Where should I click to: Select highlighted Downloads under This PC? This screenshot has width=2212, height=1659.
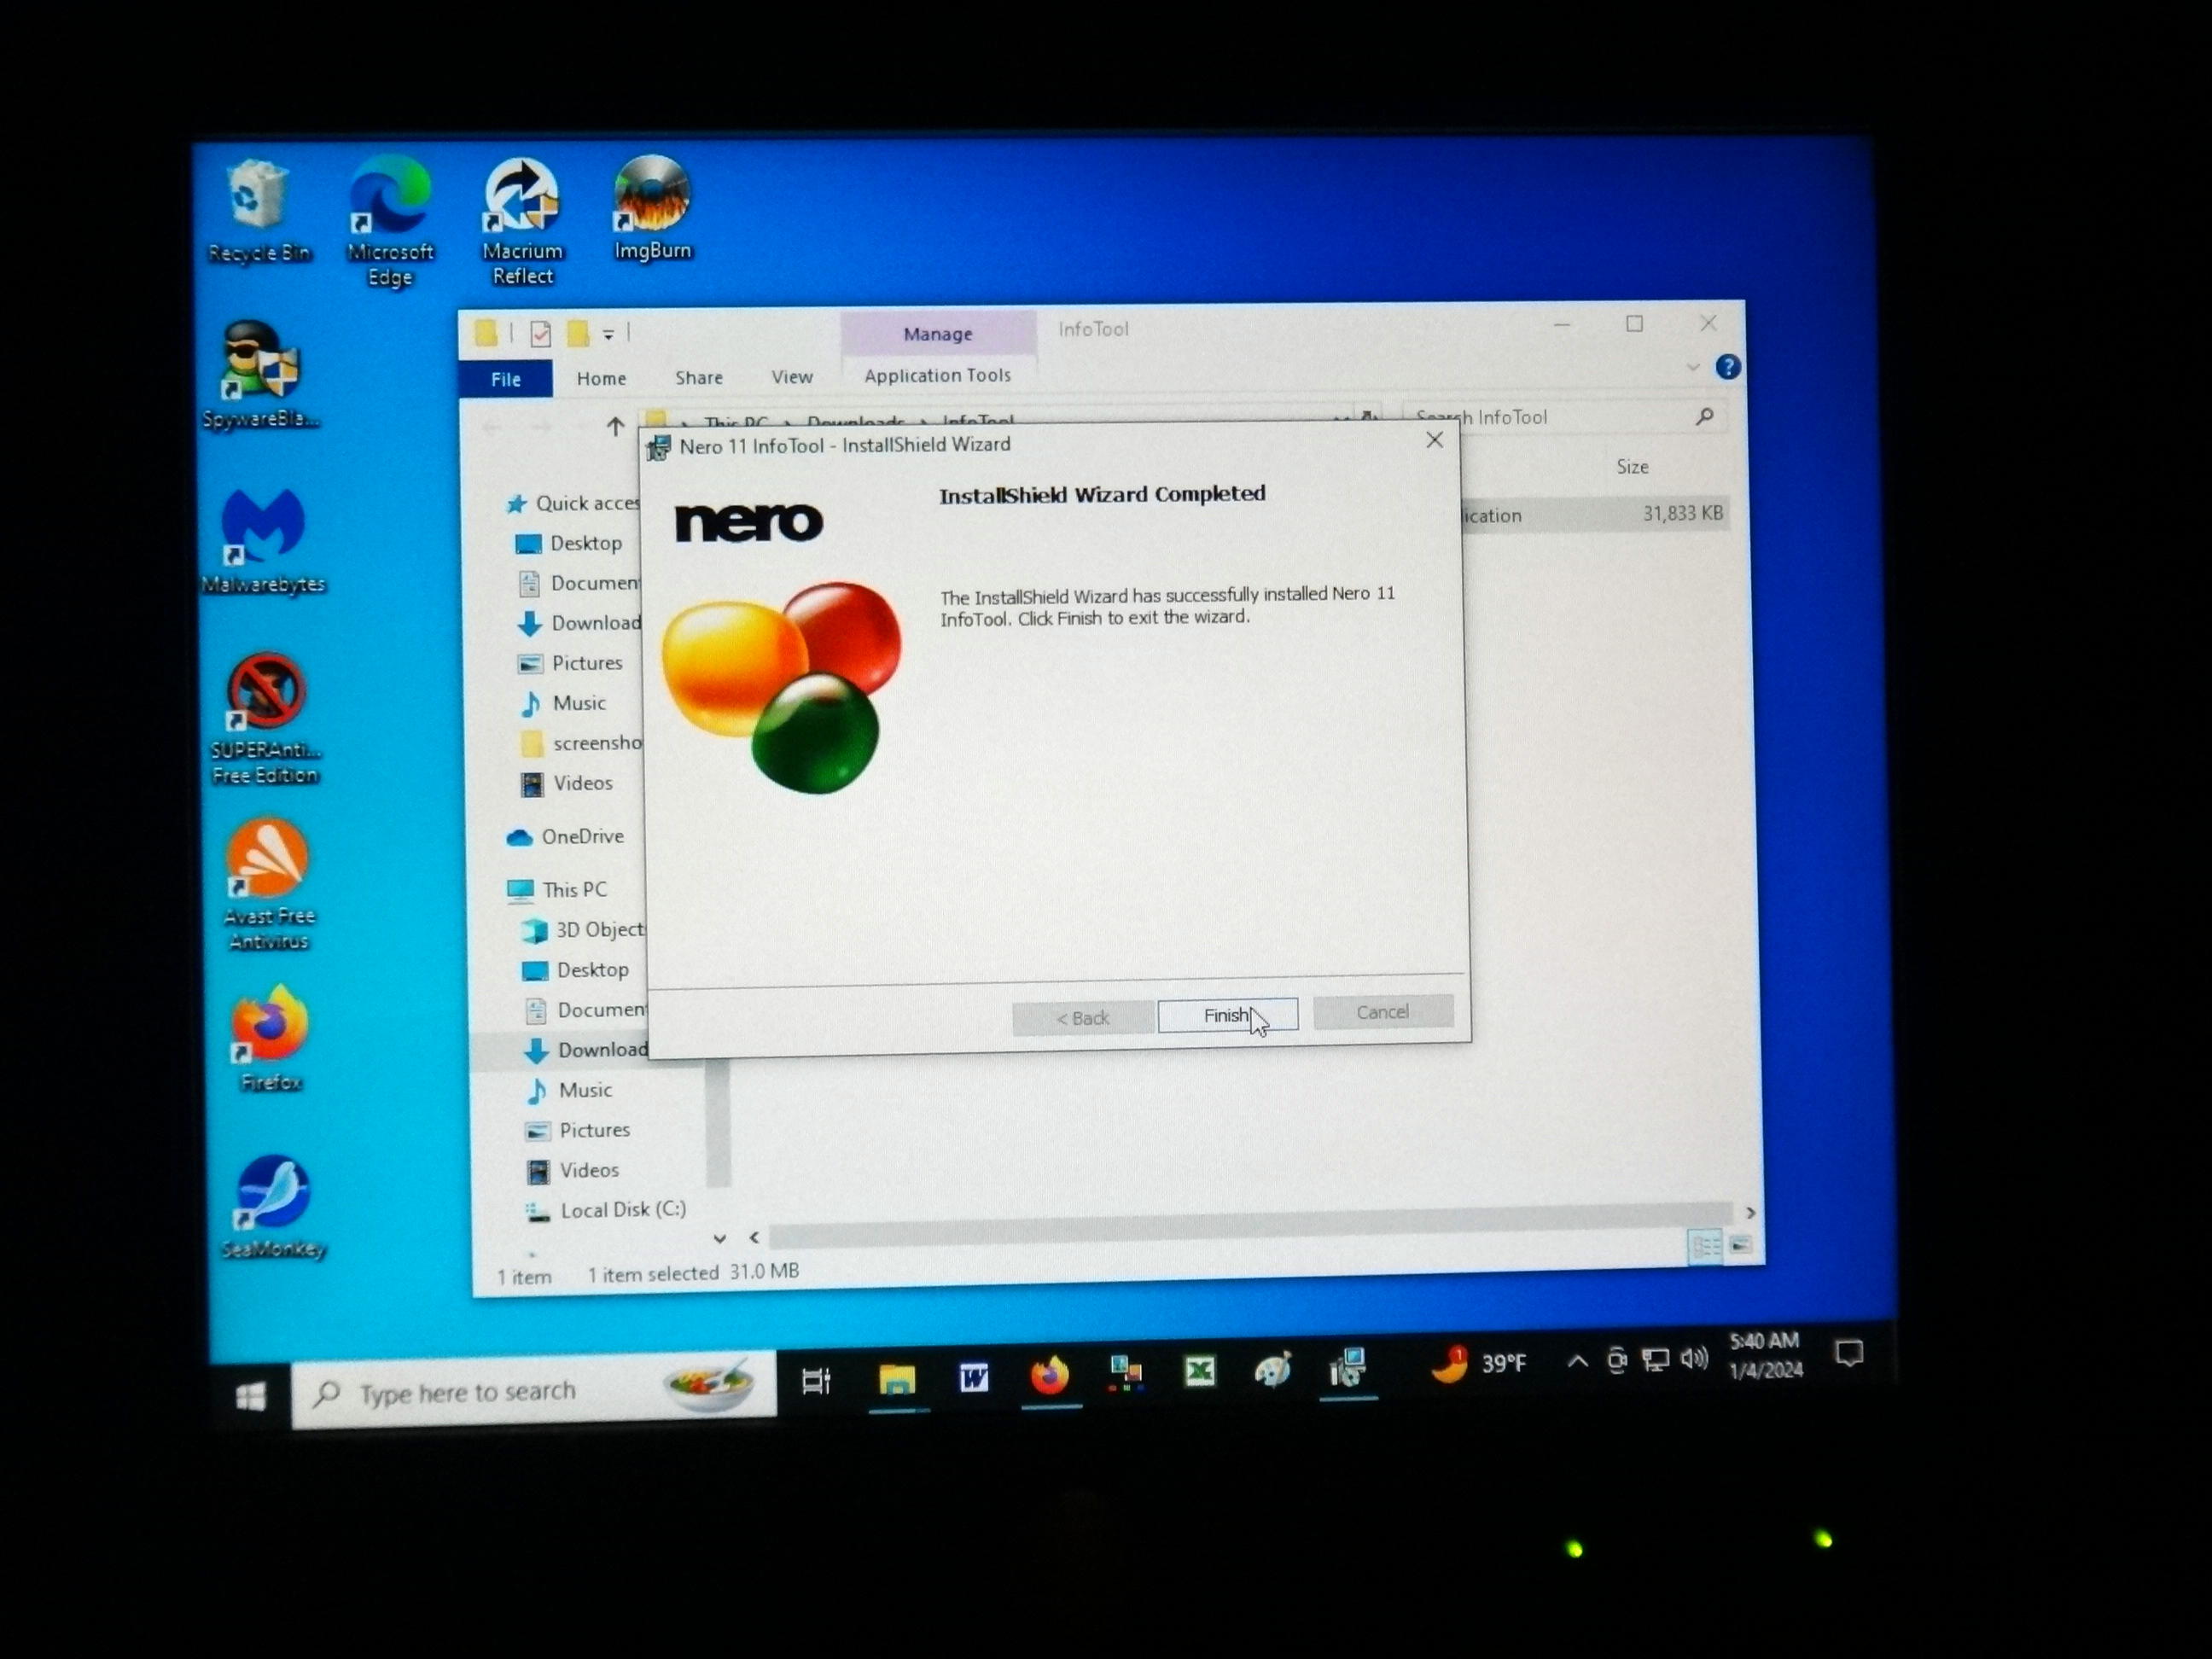[x=586, y=1050]
